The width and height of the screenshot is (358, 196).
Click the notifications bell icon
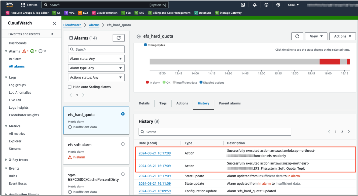pos(255,5)
